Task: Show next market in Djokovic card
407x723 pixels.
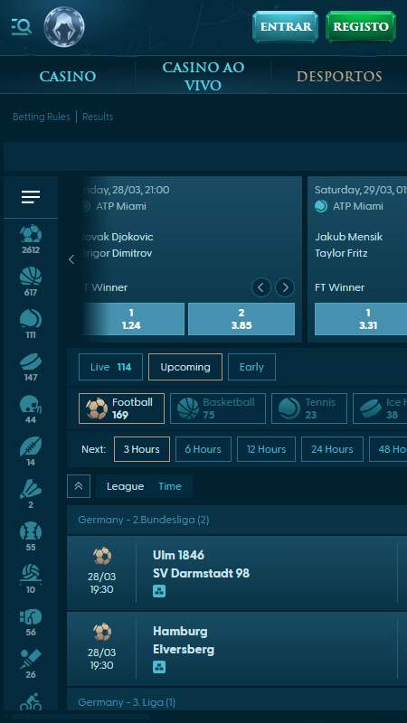Action: (285, 287)
